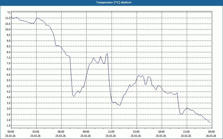Click the 5,0 y-axis label

point(9,86)
